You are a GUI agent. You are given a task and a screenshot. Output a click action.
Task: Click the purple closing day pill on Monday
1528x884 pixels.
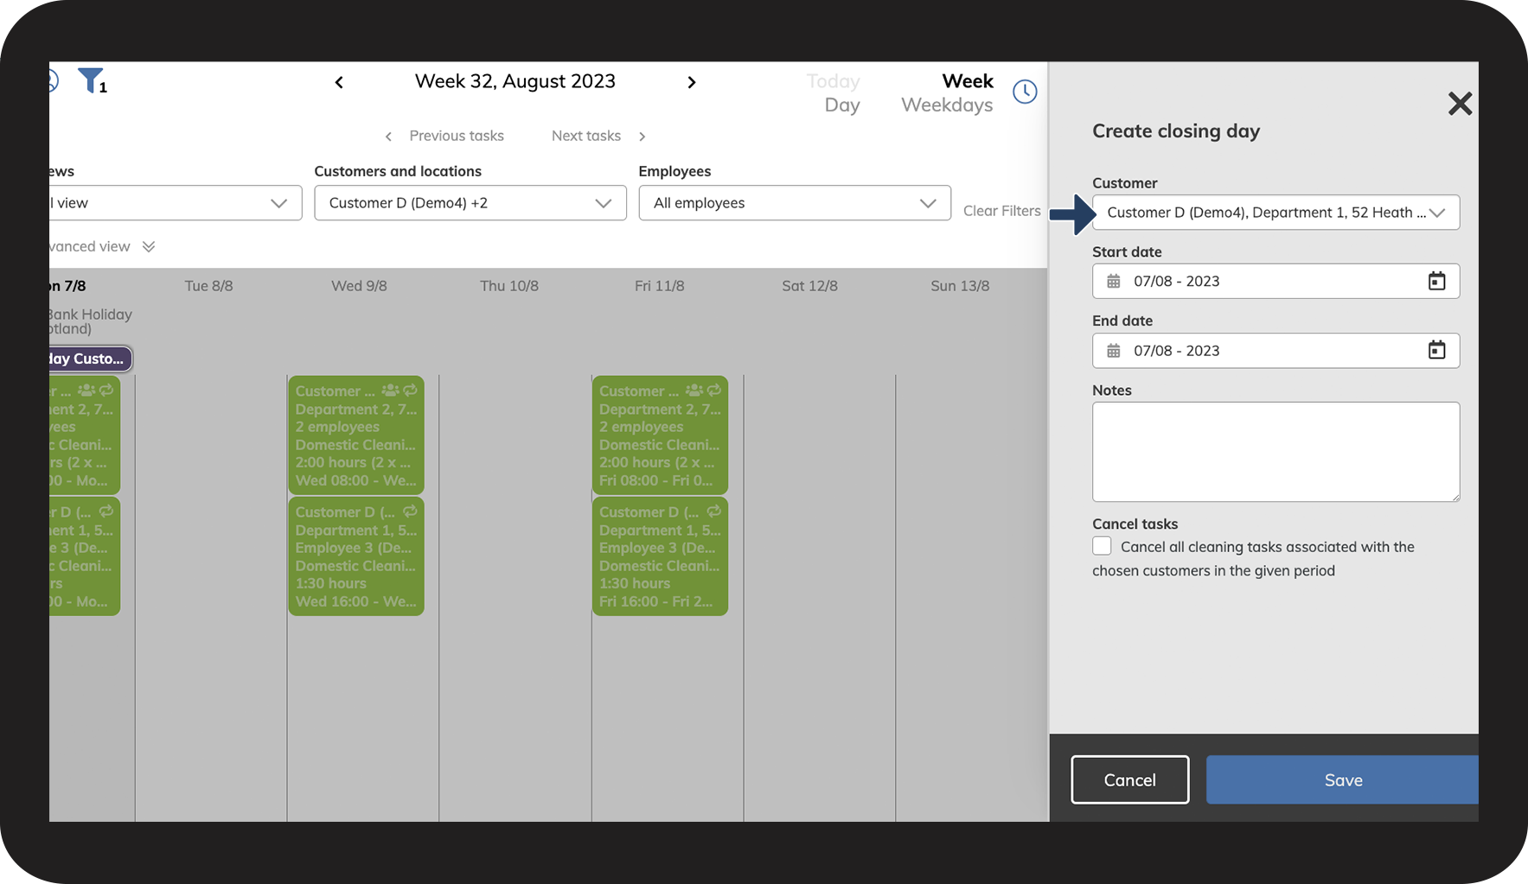[90, 359]
